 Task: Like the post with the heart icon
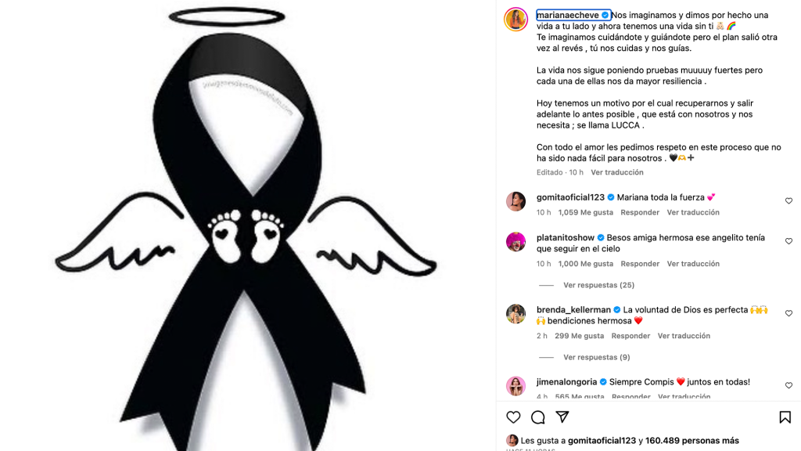pos(513,417)
